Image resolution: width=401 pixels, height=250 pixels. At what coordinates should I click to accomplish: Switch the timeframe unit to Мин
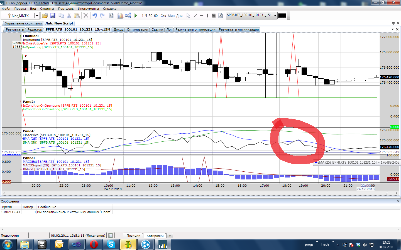coord(171,16)
